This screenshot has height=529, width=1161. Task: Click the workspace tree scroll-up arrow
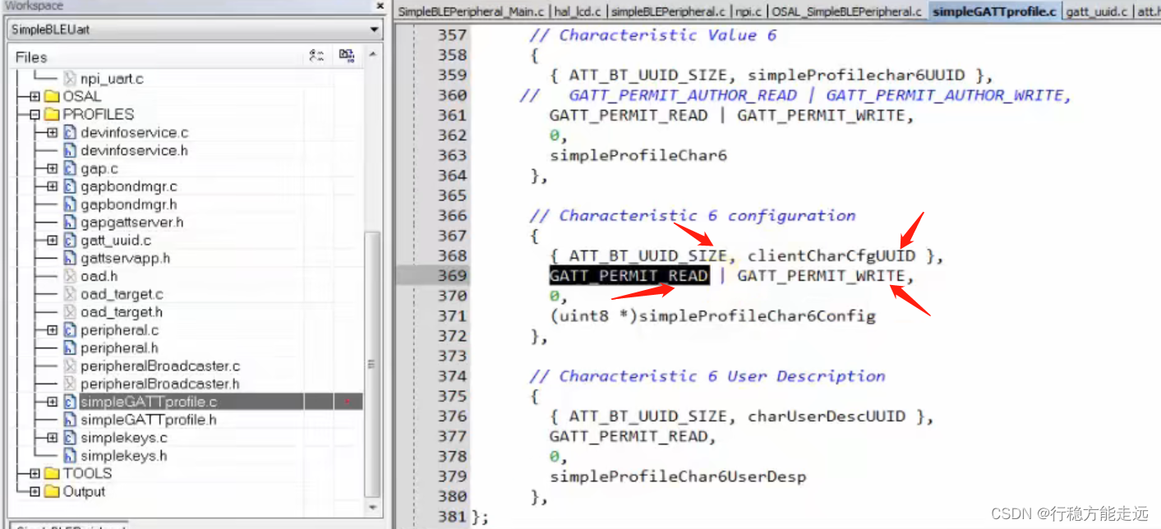pos(373,55)
